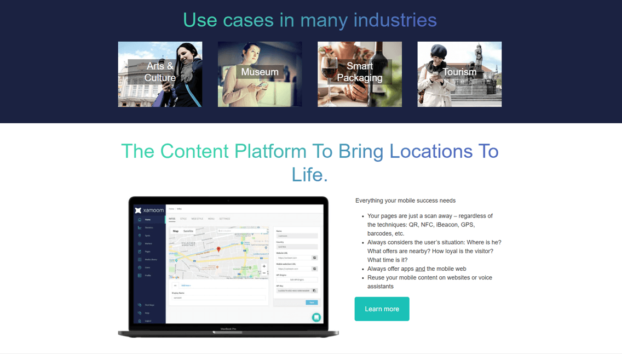
Task: Open the Arts & Culture use case tile
Action: (160, 74)
